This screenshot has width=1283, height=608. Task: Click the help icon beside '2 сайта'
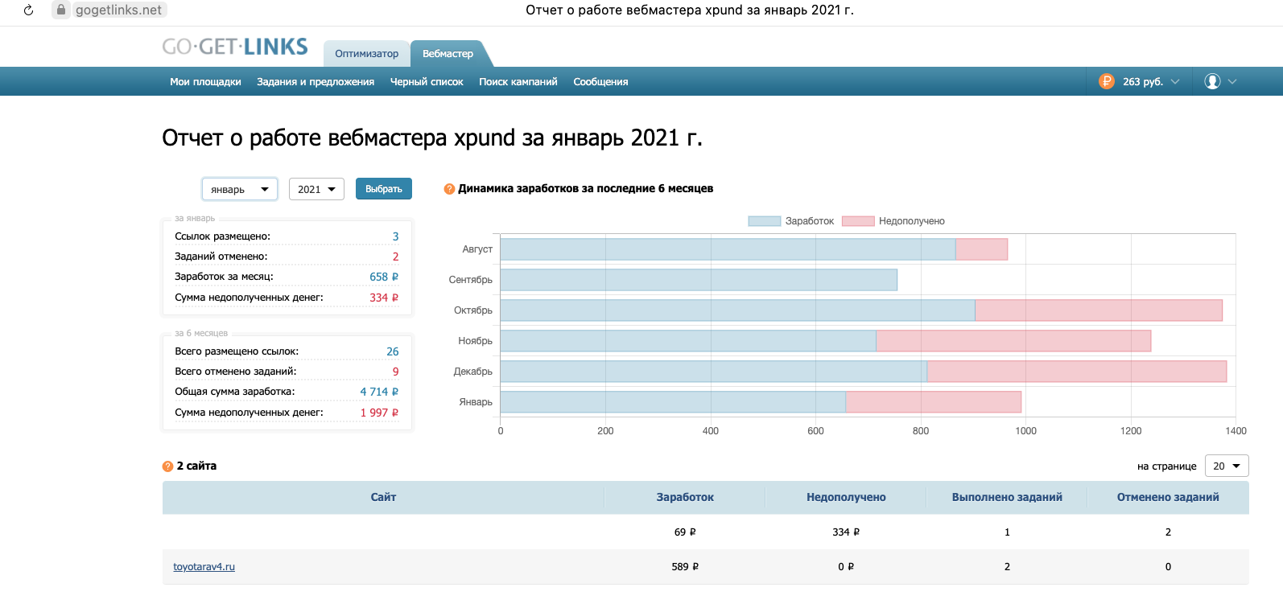[x=167, y=466]
